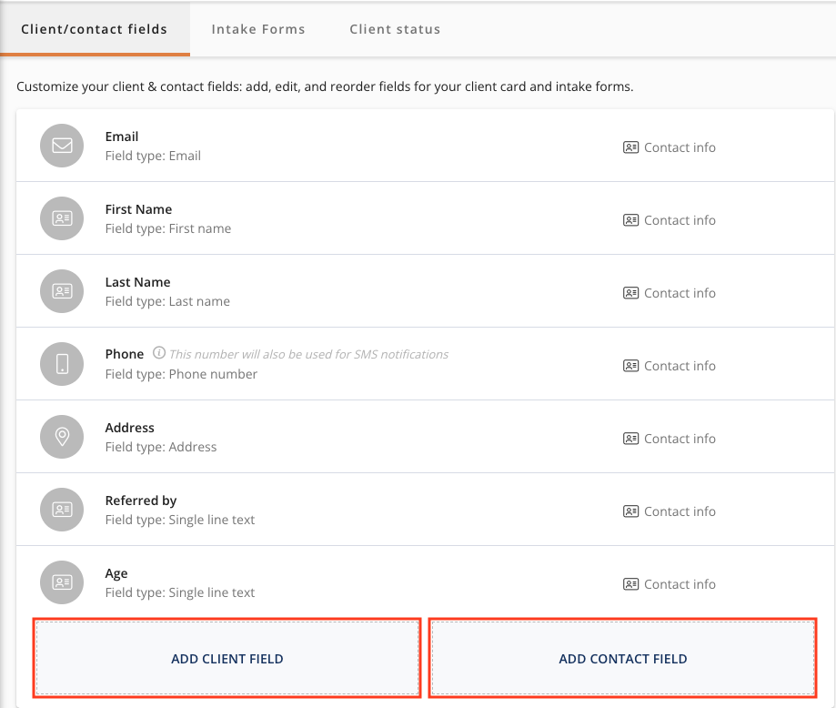The image size is (836, 708).
Task: Switch to the Intake Forms tab
Action: (258, 29)
